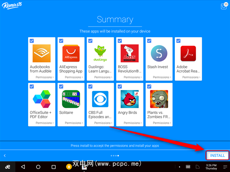Uncheck the Plants vs. Zombies checkbox
Viewport: 230px width, 172px height.
coord(149,86)
